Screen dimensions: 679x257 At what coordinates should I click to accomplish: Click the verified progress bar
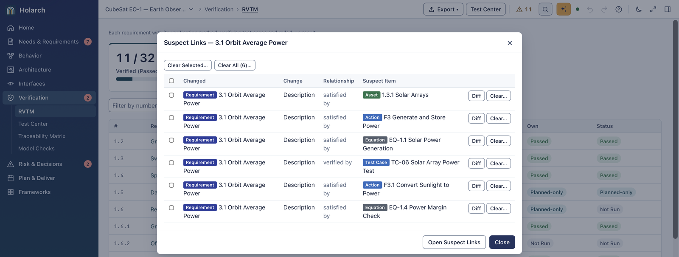pyautogui.click(x=136, y=79)
